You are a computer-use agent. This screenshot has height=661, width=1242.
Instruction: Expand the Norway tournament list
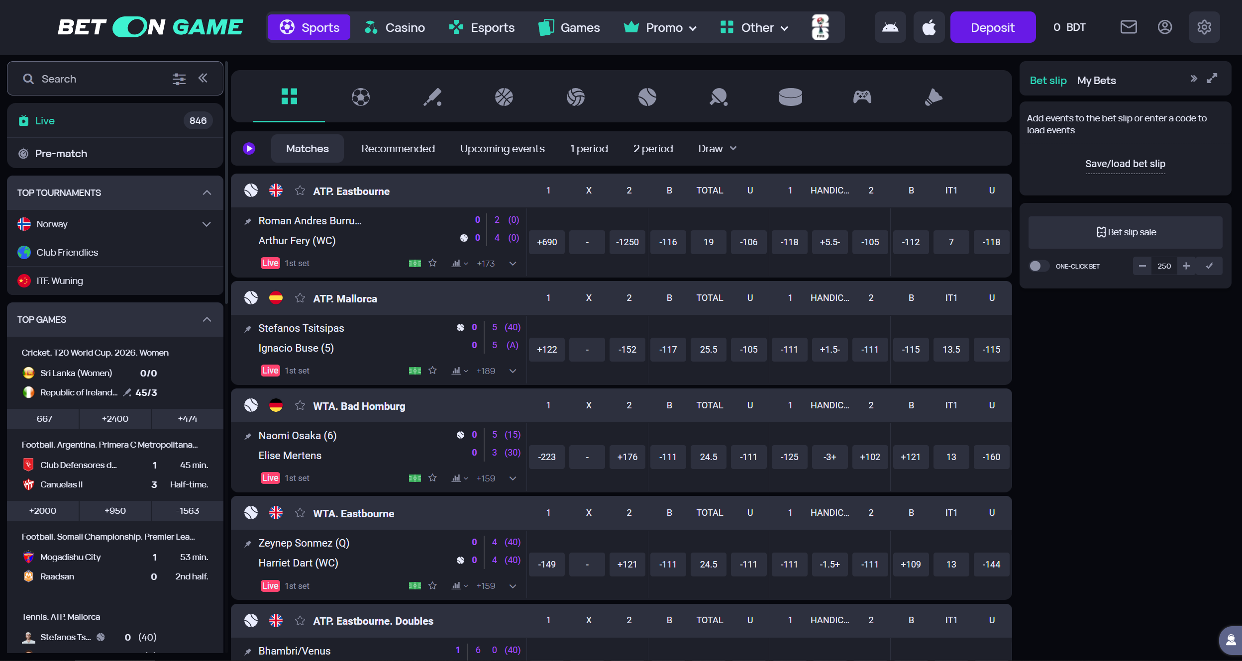(x=207, y=224)
